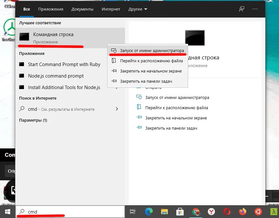Click pin icon beside Закрепить на начальном экране in right pane
279x218 pixels.
(139, 117)
